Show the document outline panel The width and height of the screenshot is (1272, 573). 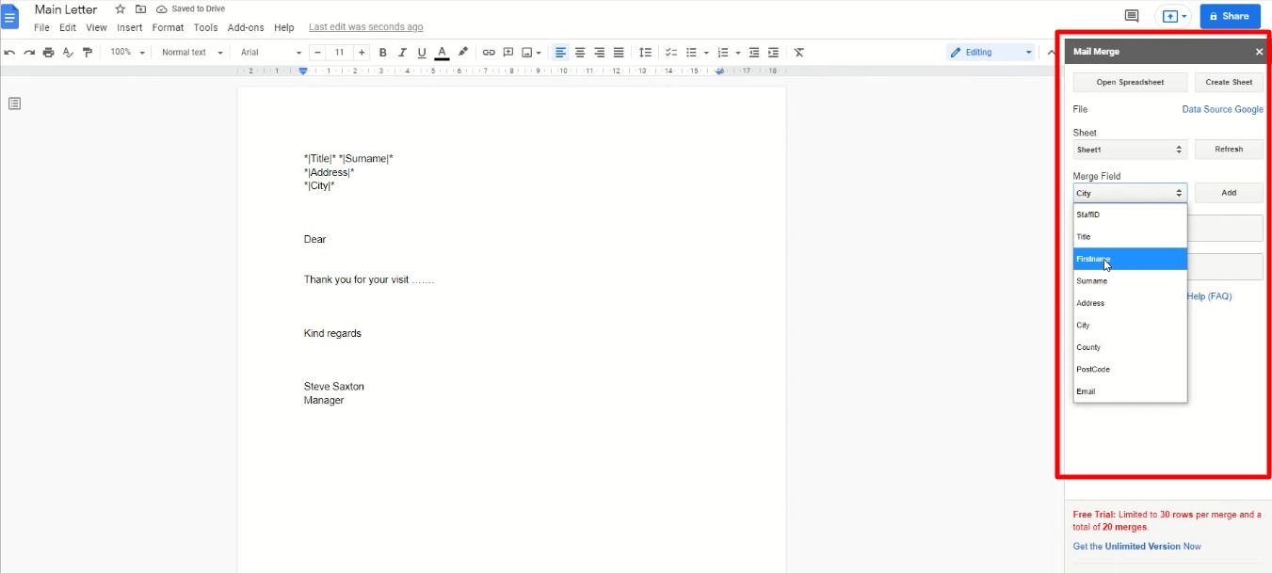click(x=15, y=103)
